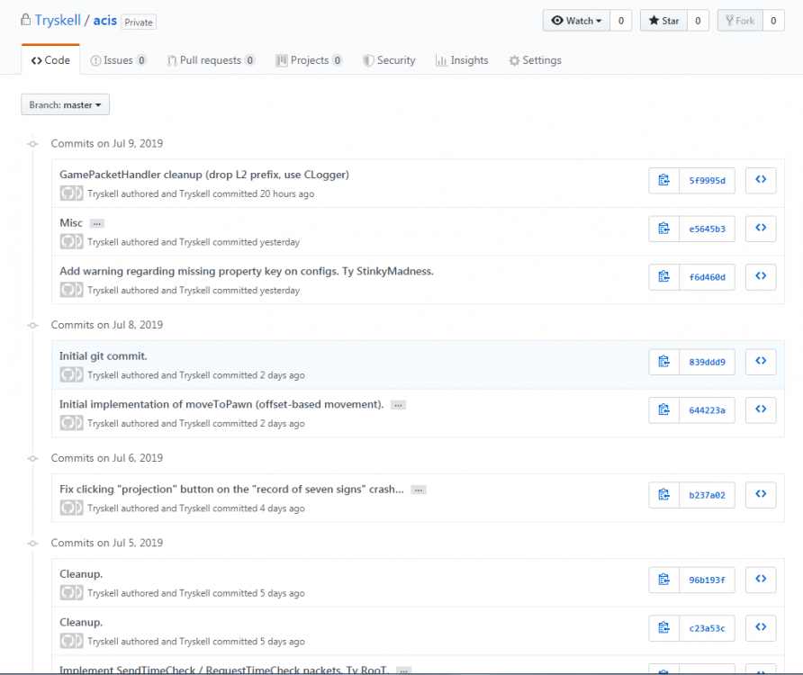This screenshot has width=803, height=675.
Task: Go to the repository Settings tab
Action: [535, 60]
